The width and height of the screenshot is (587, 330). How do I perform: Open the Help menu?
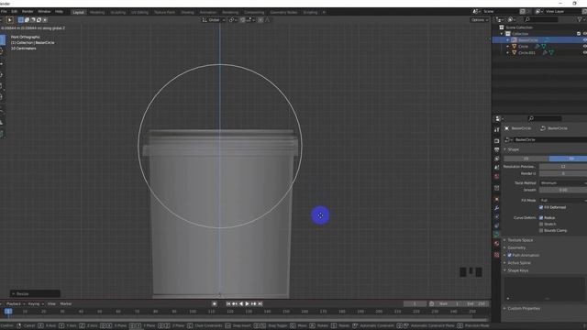[59, 12]
